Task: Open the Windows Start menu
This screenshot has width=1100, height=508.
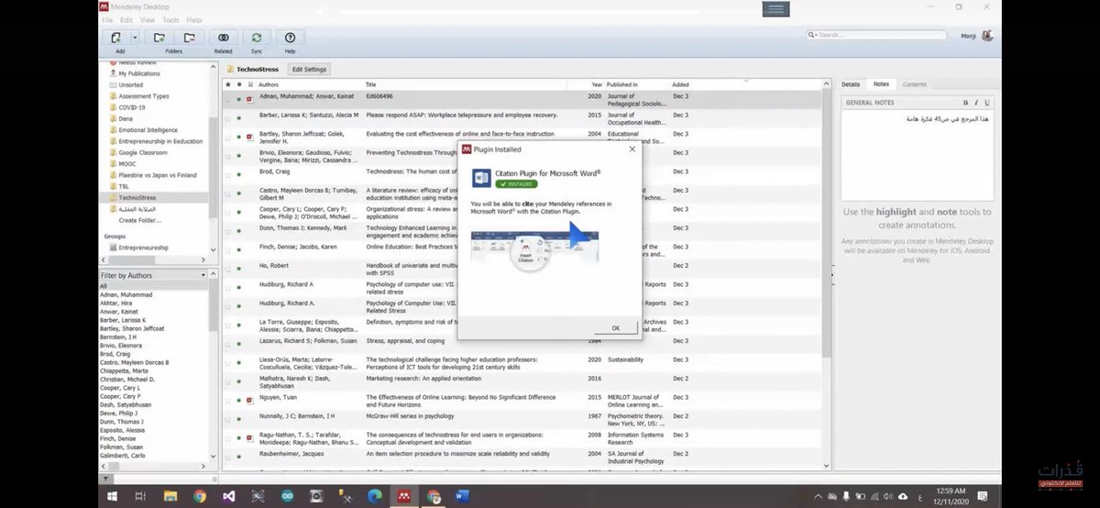Action: tap(113, 496)
